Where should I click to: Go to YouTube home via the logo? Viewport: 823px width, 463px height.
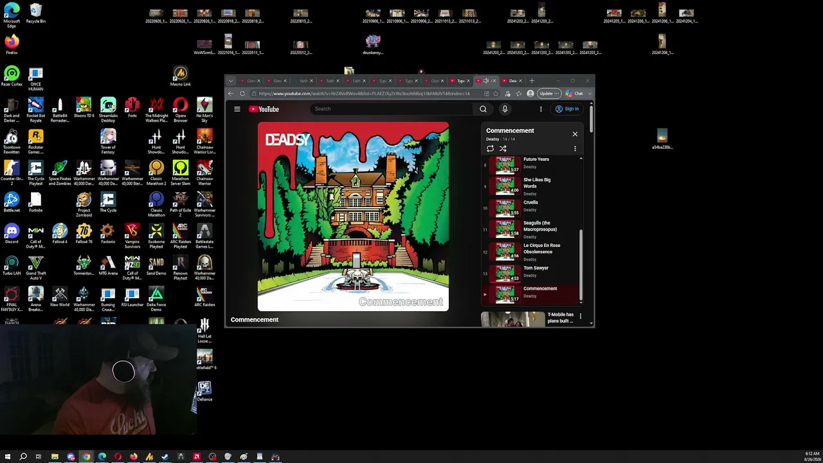point(264,109)
